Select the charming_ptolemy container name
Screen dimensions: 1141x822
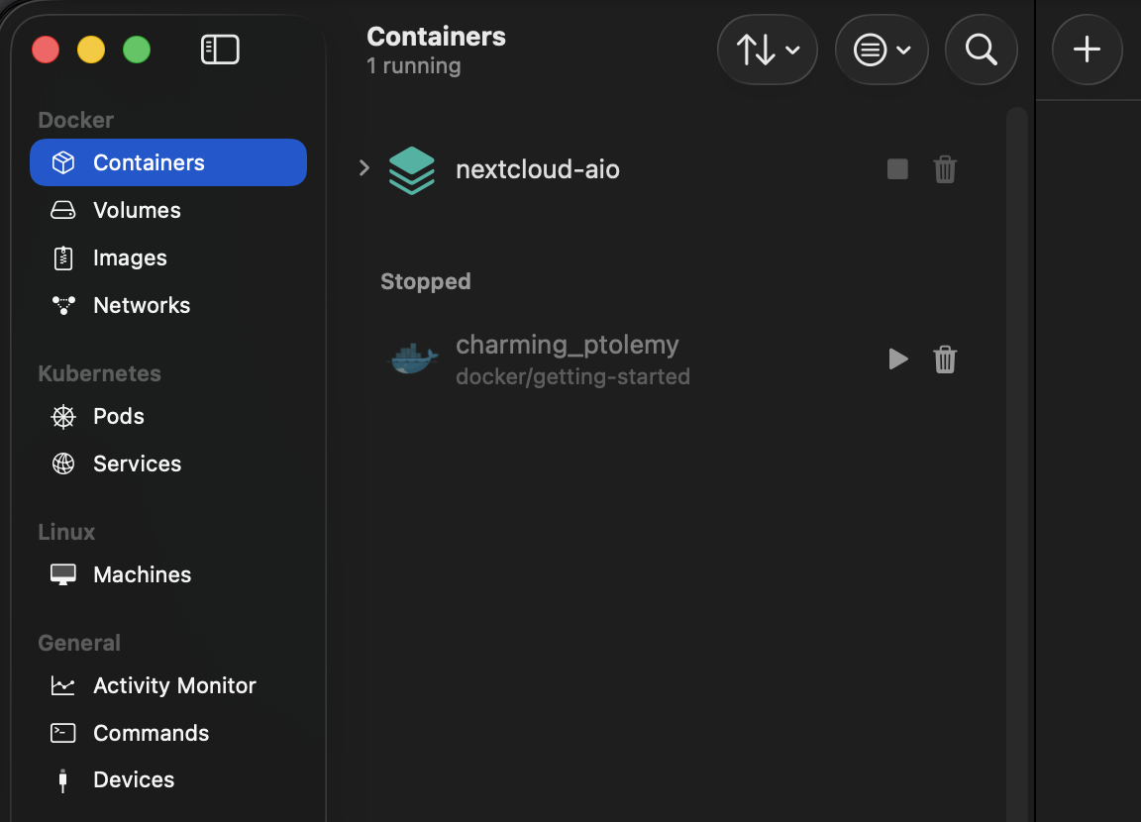pyautogui.click(x=568, y=345)
